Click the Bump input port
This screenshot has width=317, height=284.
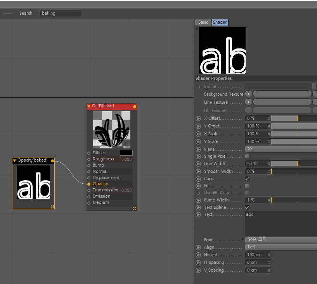coord(89,165)
